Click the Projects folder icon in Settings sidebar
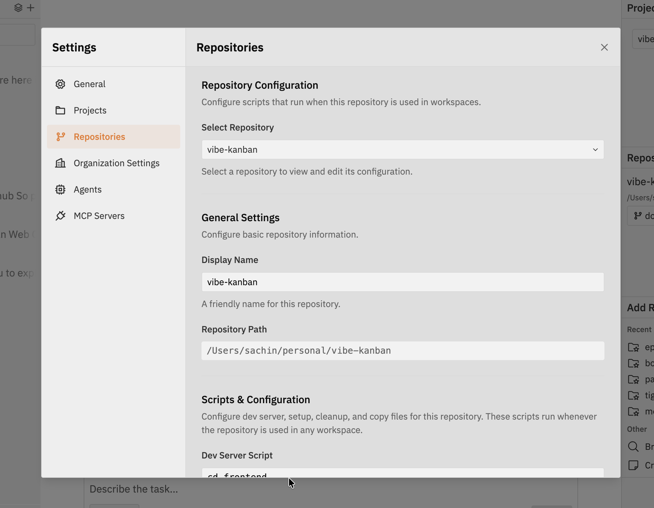This screenshot has height=508, width=654. pos(61,110)
